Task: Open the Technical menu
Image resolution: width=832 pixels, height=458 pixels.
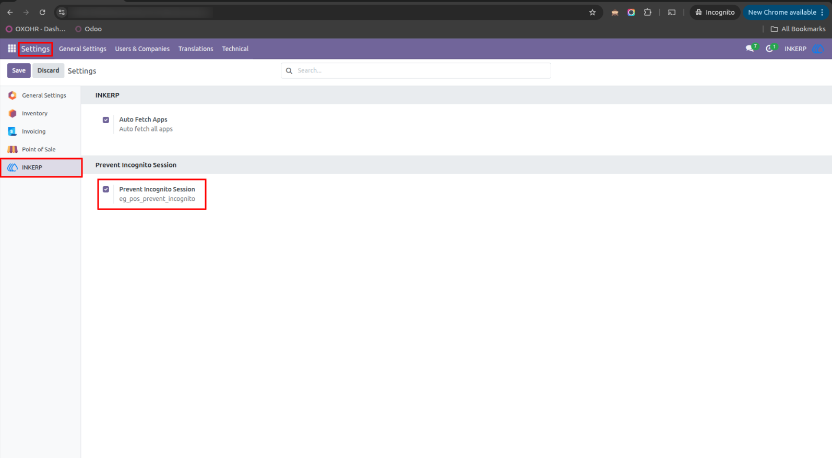Action: tap(235, 49)
